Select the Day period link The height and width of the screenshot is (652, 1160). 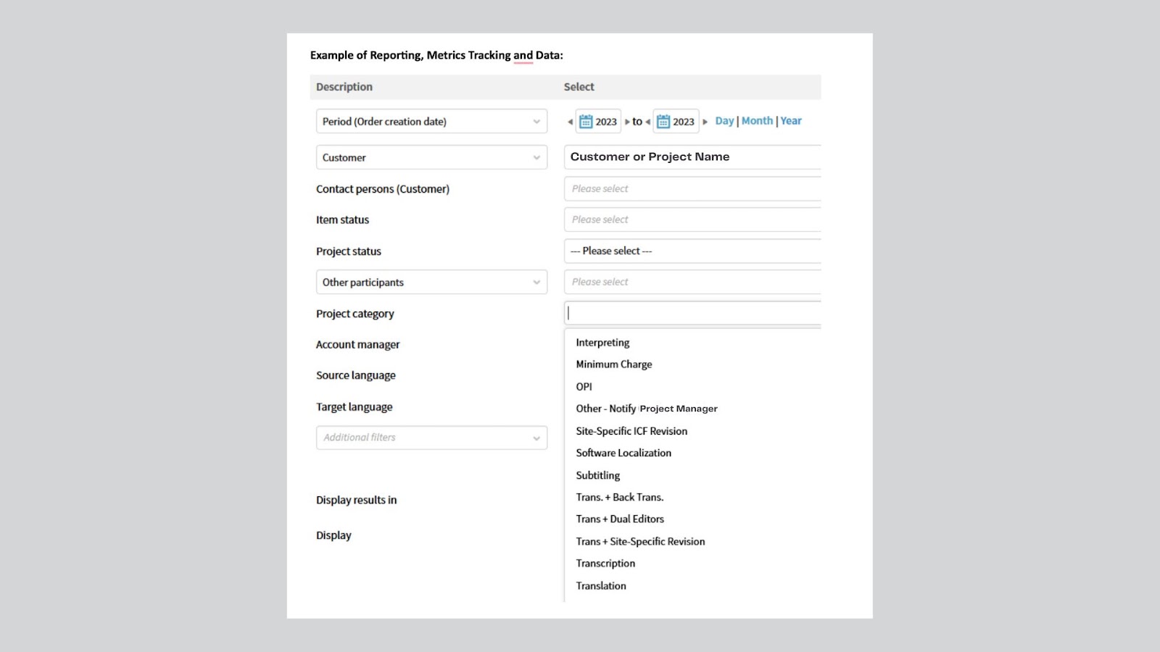(x=724, y=121)
